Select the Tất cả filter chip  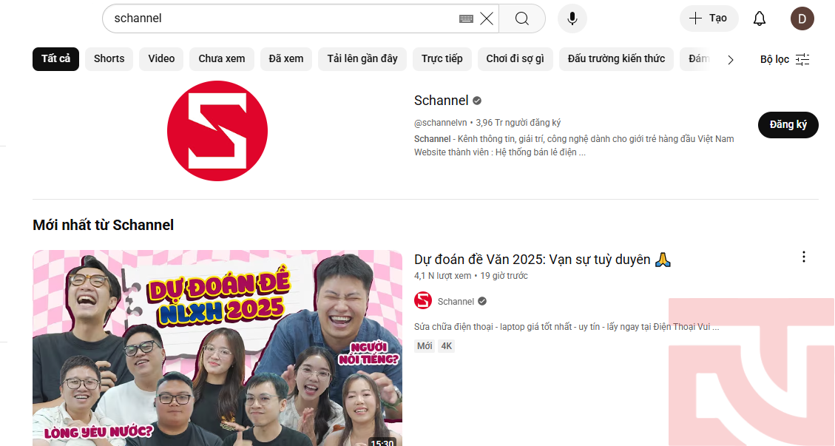[56, 58]
